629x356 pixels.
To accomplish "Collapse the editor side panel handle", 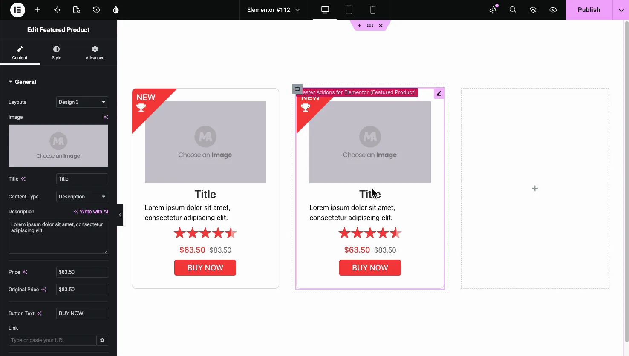I will coord(120,215).
